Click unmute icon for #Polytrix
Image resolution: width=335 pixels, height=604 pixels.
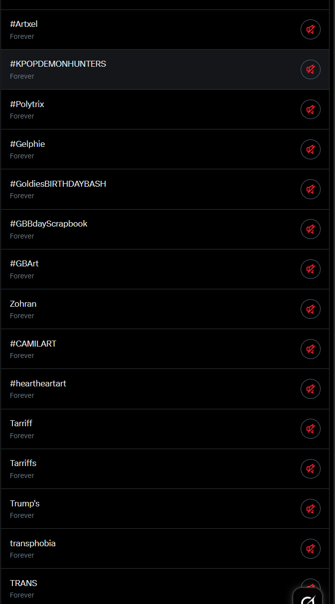tap(310, 109)
